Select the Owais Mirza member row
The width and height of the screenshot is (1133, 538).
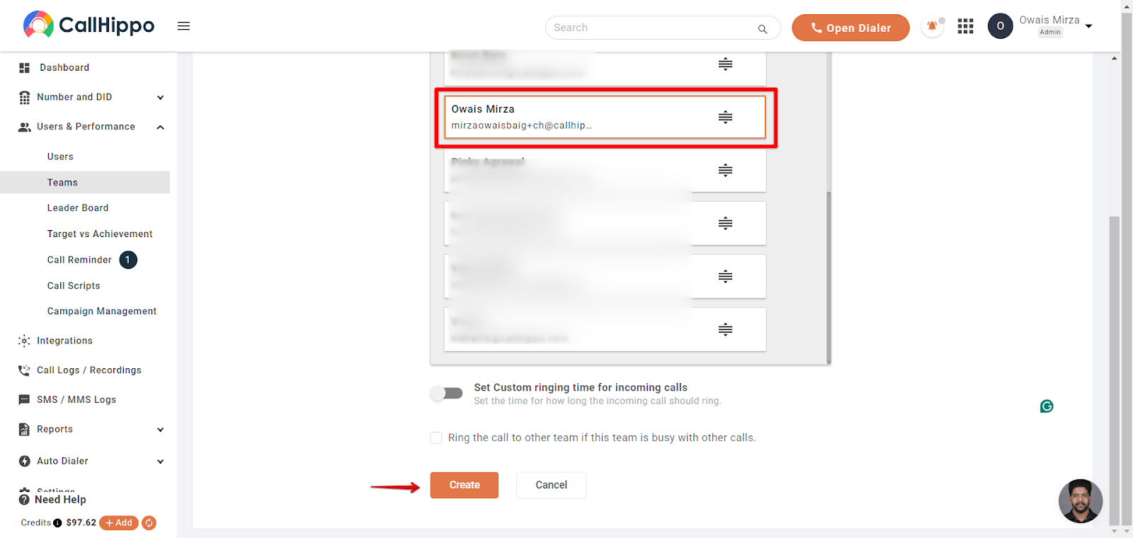[605, 118]
